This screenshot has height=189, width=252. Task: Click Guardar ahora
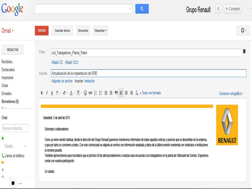[62, 30]
